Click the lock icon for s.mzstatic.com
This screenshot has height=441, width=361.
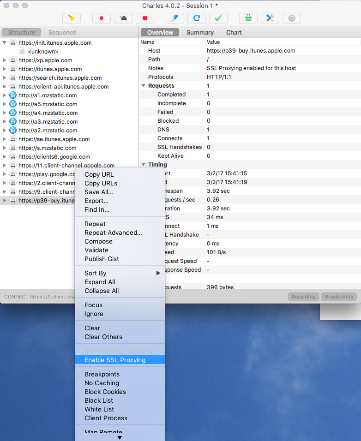pos(13,148)
